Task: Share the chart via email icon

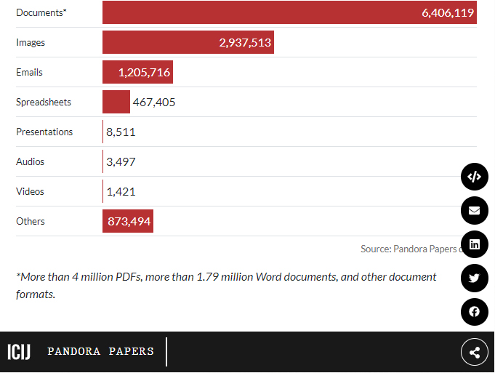Action: [474, 211]
